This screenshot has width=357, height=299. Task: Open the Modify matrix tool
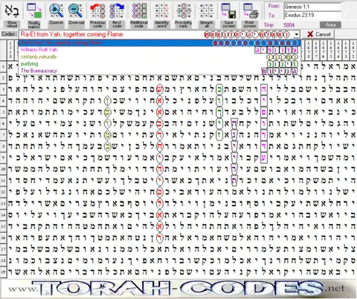pos(34,15)
